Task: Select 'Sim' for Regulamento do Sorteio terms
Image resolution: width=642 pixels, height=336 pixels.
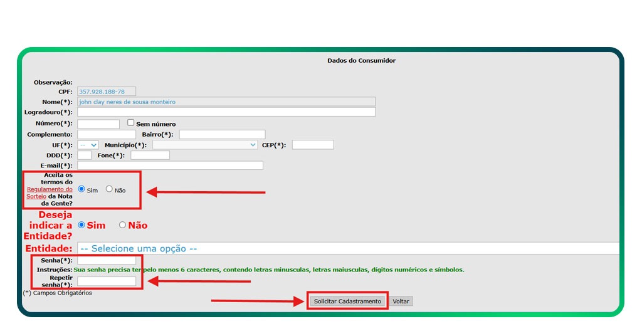Action: tap(82, 189)
